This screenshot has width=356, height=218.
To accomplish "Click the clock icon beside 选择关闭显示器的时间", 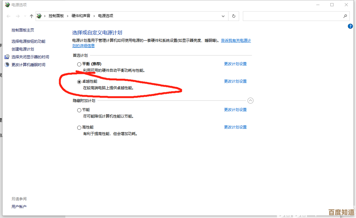I will [7, 57].
